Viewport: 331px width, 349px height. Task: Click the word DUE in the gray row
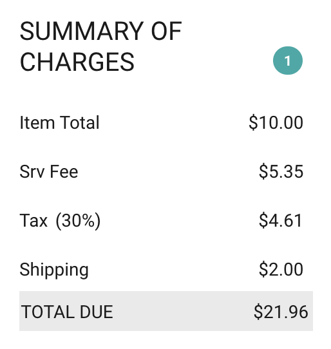click(x=97, y=312)
